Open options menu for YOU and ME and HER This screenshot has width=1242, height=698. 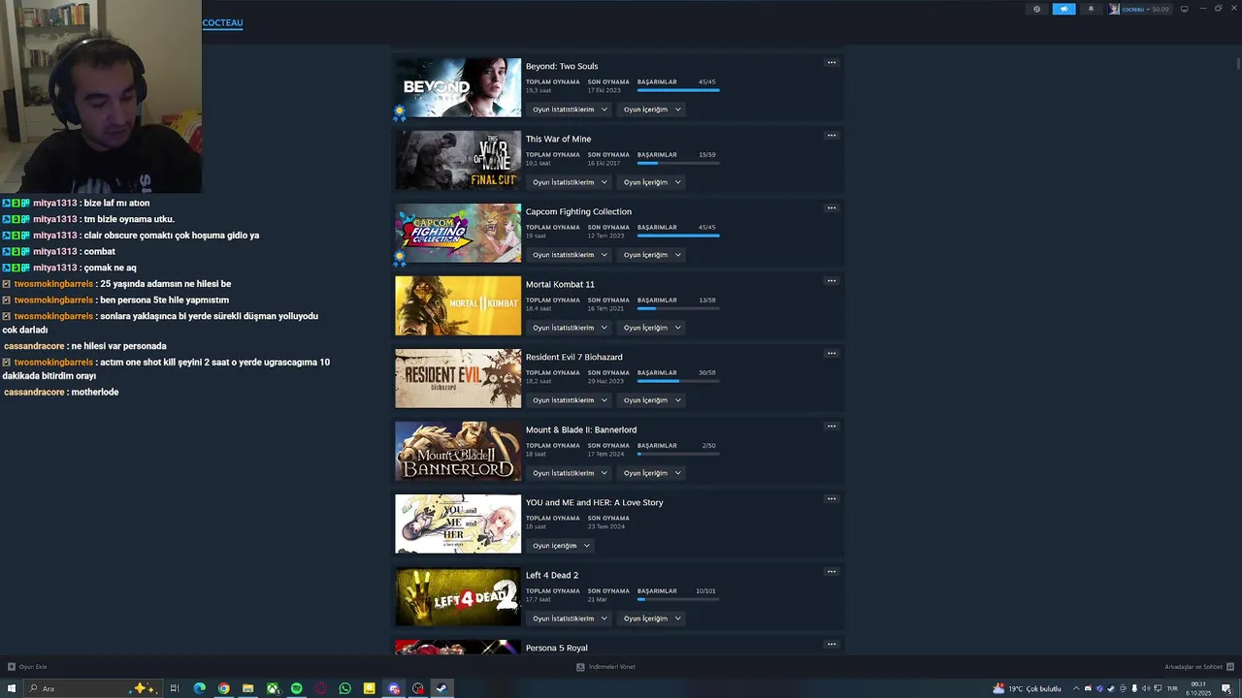pyautogui.click(x=832, y=498)
